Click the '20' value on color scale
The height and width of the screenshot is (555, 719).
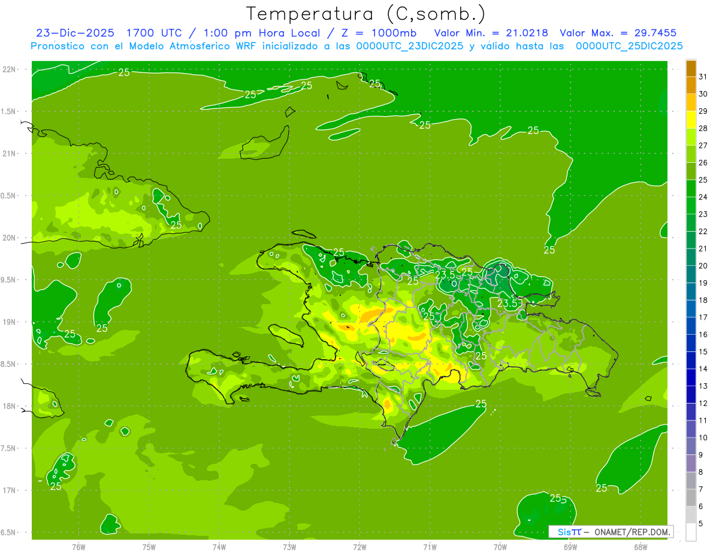[703, 266]
